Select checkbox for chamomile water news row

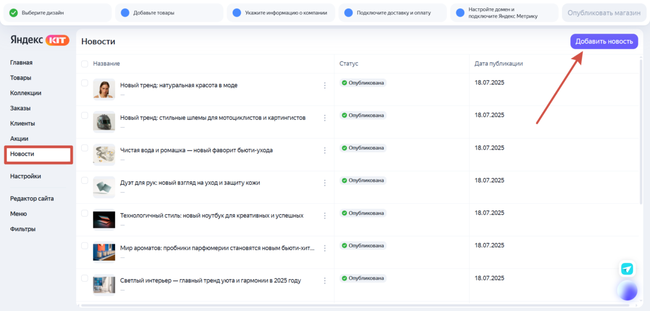(85, 148)
